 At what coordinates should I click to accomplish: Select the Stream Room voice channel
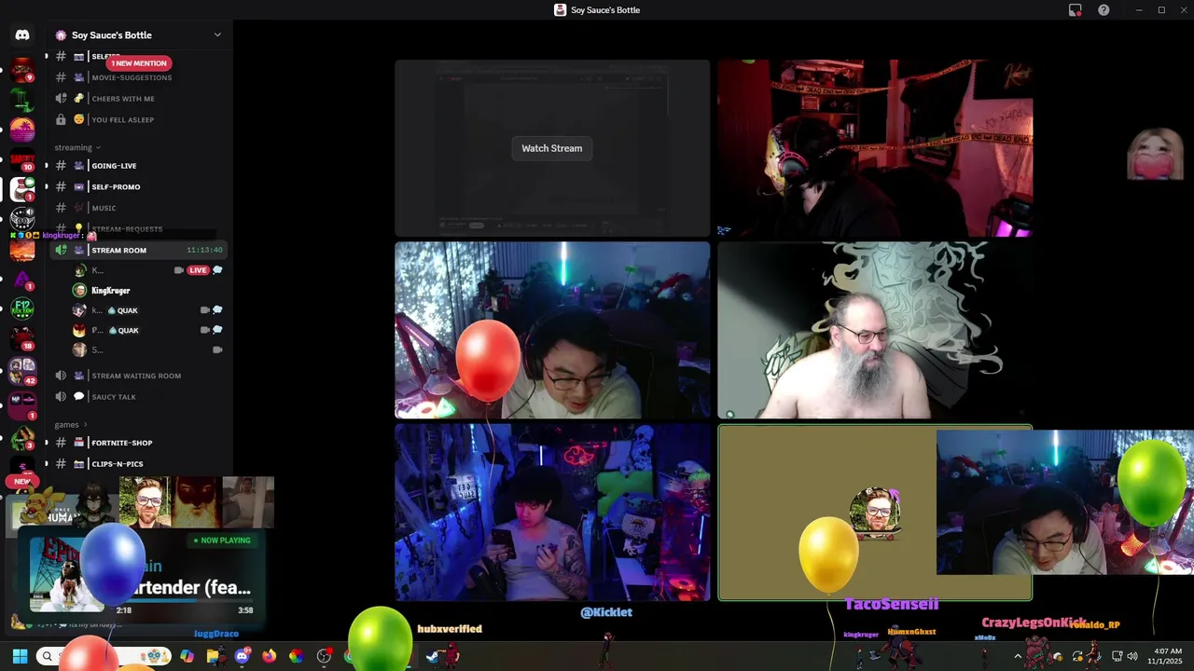point(138,250)
